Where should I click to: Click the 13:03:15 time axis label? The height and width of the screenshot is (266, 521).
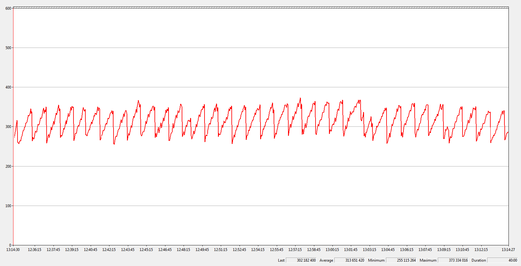[x=370, y=250]
